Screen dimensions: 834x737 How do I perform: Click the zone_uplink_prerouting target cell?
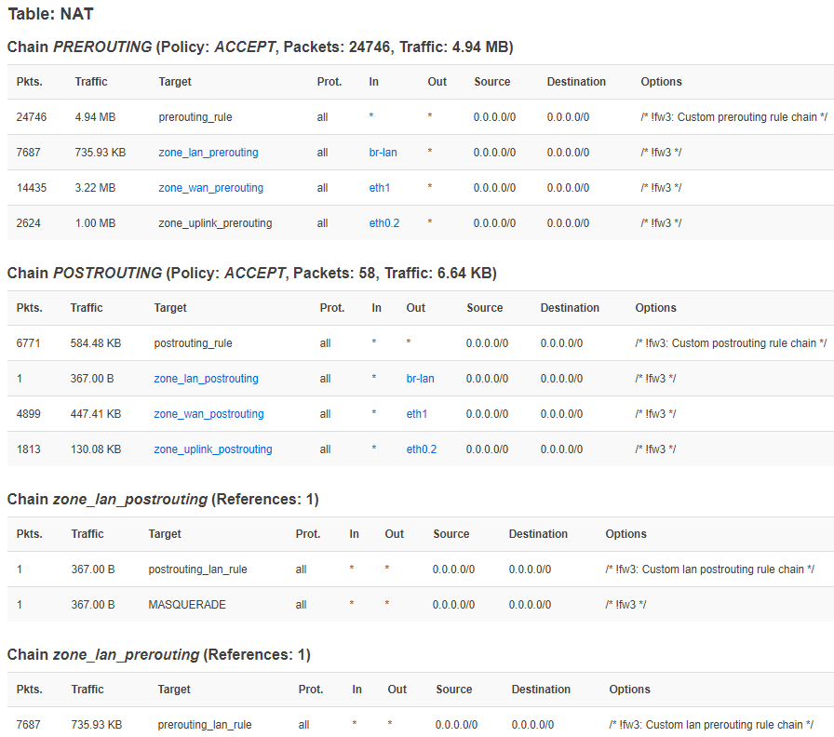[215, 223]
